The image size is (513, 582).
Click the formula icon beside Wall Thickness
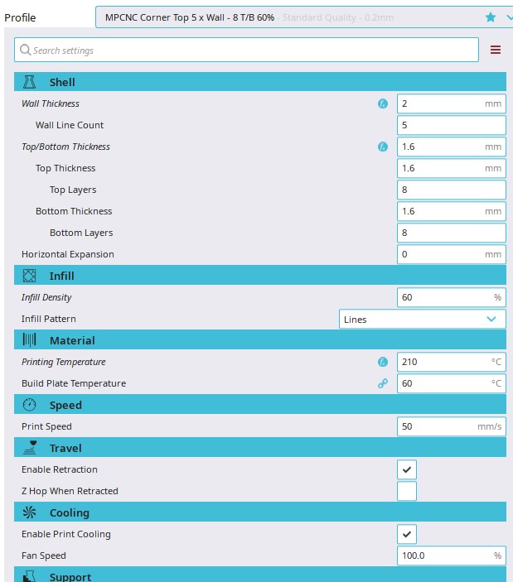coord(383,103)
